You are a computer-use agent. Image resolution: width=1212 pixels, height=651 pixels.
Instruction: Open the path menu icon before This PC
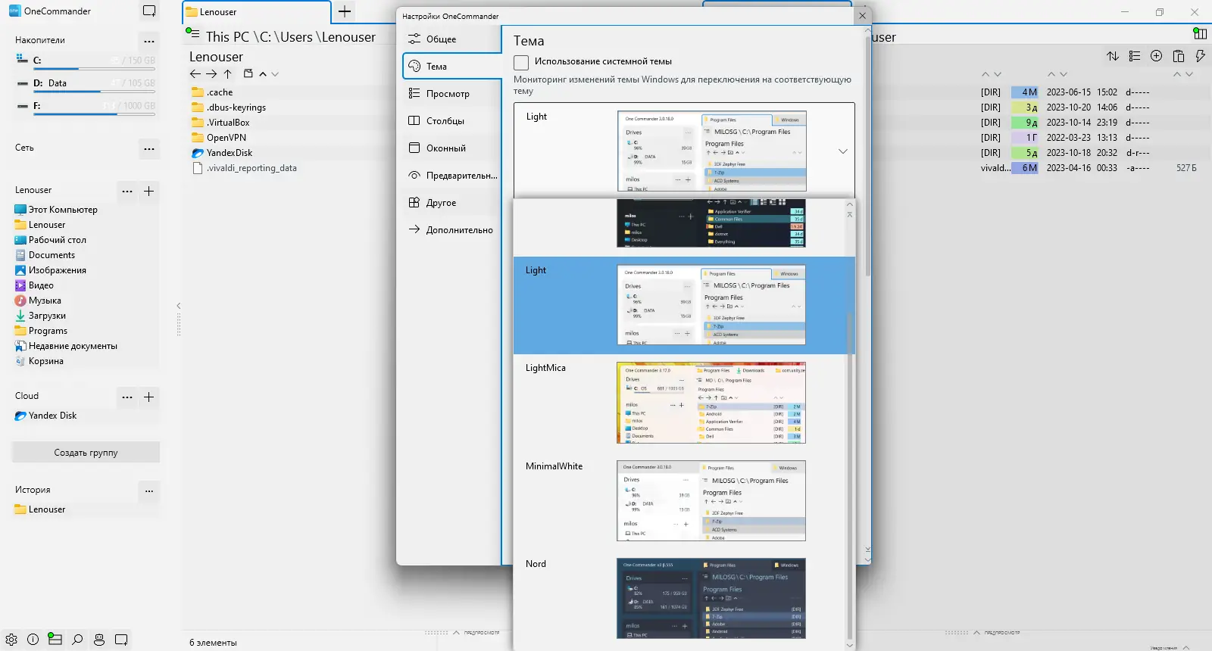(192, 33)
